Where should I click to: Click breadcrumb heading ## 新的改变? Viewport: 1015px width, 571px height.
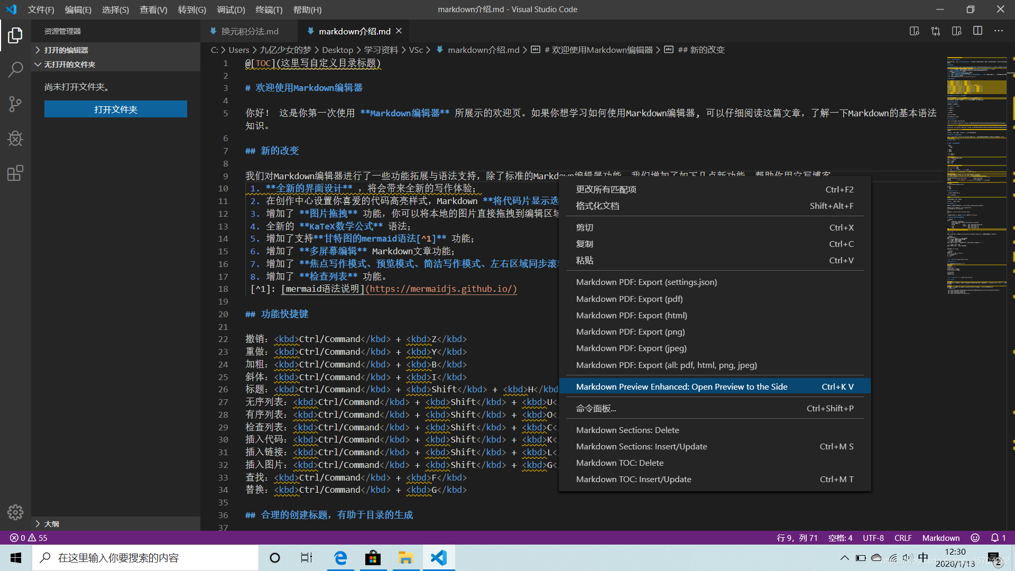coord(701,50)
